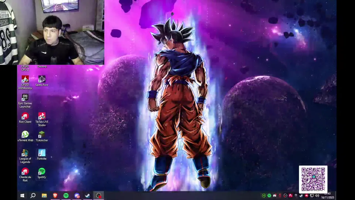The width and height of the screenshot is (355, 200).
Task: Select the uTorrent Web desktop icon
Action: point(25,136)
